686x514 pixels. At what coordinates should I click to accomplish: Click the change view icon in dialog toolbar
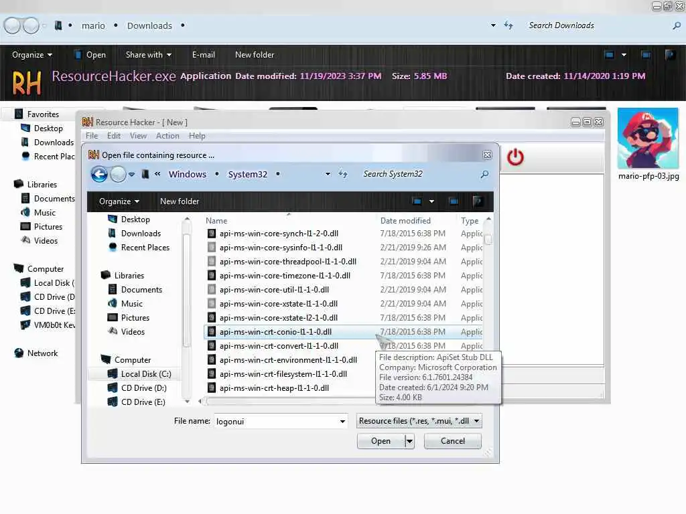417,201
